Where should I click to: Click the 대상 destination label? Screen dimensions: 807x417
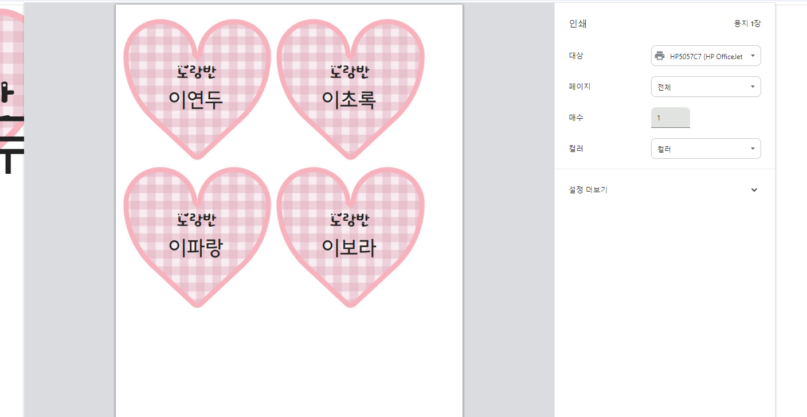[576, 56]
